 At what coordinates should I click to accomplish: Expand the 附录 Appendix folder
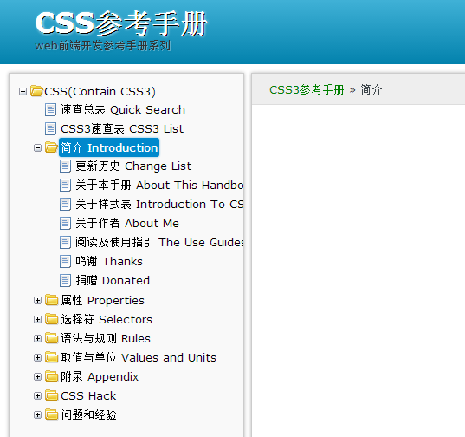37,376
